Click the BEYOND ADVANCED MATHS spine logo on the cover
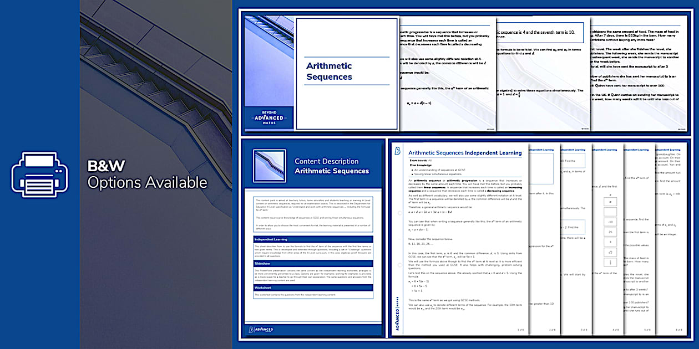Viewport: 699px width, 349px height. 269,117
